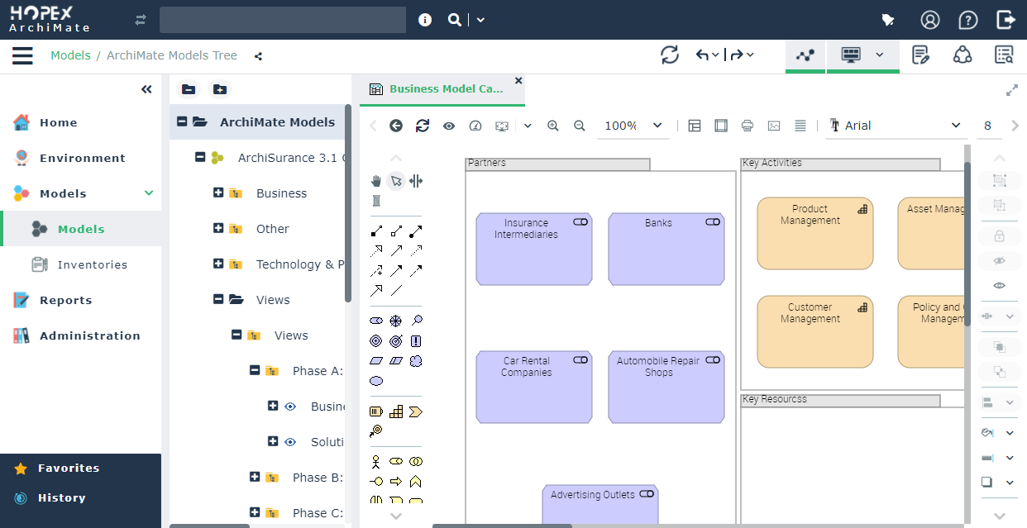This screenshot has height=528, width=1027.
Task: Click the Models breadcrumb link
Action: (x=70, y=55)
